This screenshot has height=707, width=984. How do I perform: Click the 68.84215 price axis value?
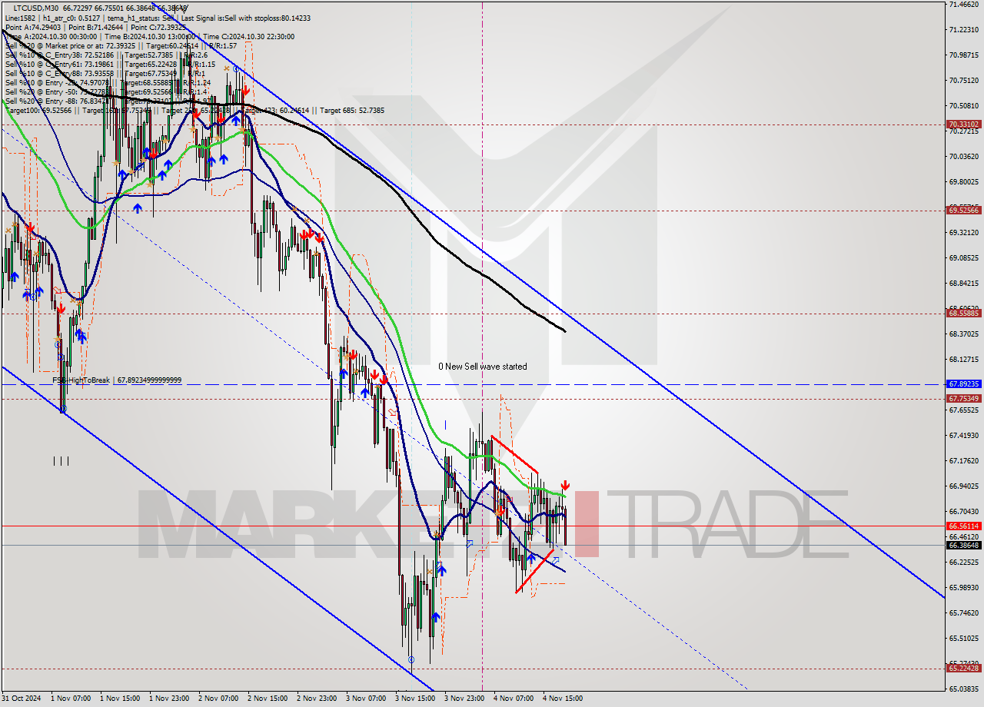click(x=964, y=284)
